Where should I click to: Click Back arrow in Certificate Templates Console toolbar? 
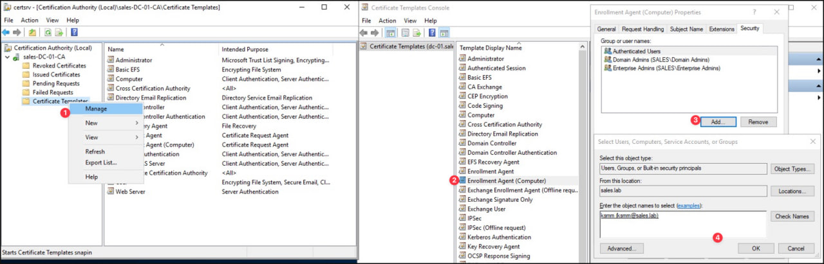(x=364, y=32)
